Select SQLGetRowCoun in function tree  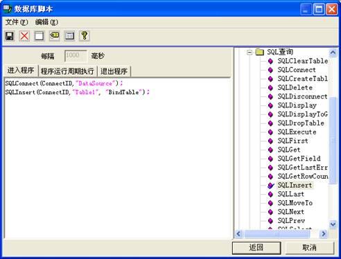(303, 177)
